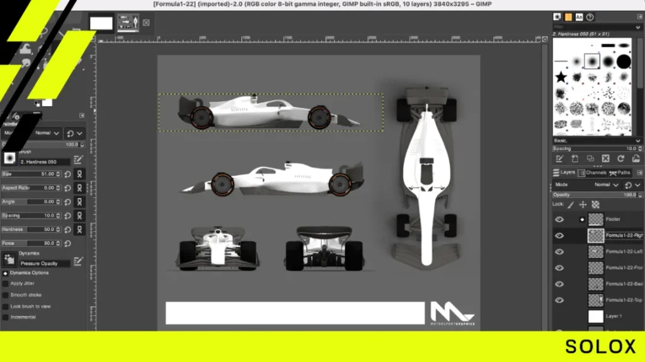Screen dimensions: 645x362
Task: Reset Size to brush's native size
Action: click(x=68, y=174)
